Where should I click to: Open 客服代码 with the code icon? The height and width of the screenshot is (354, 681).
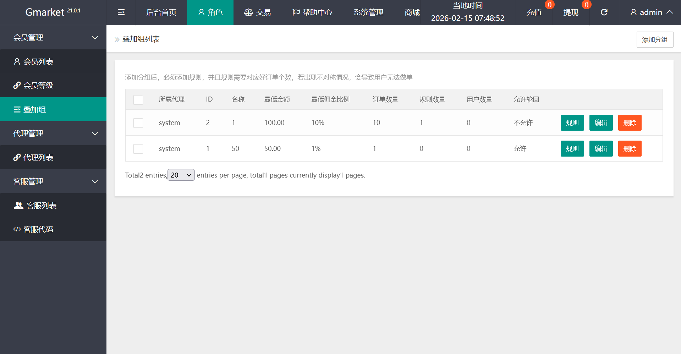point(33,229)
